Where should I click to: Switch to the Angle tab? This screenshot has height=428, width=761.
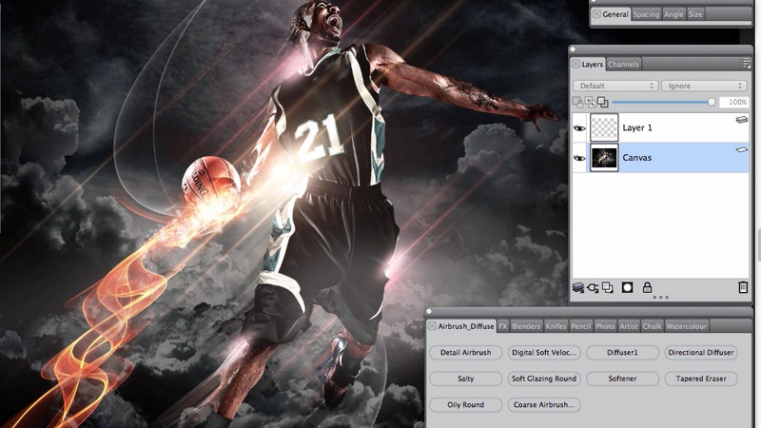click(673, 14)
